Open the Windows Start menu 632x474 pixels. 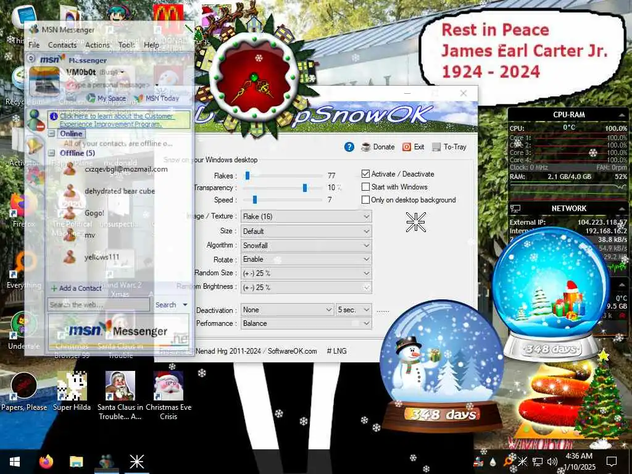click(x=15, y=462)
